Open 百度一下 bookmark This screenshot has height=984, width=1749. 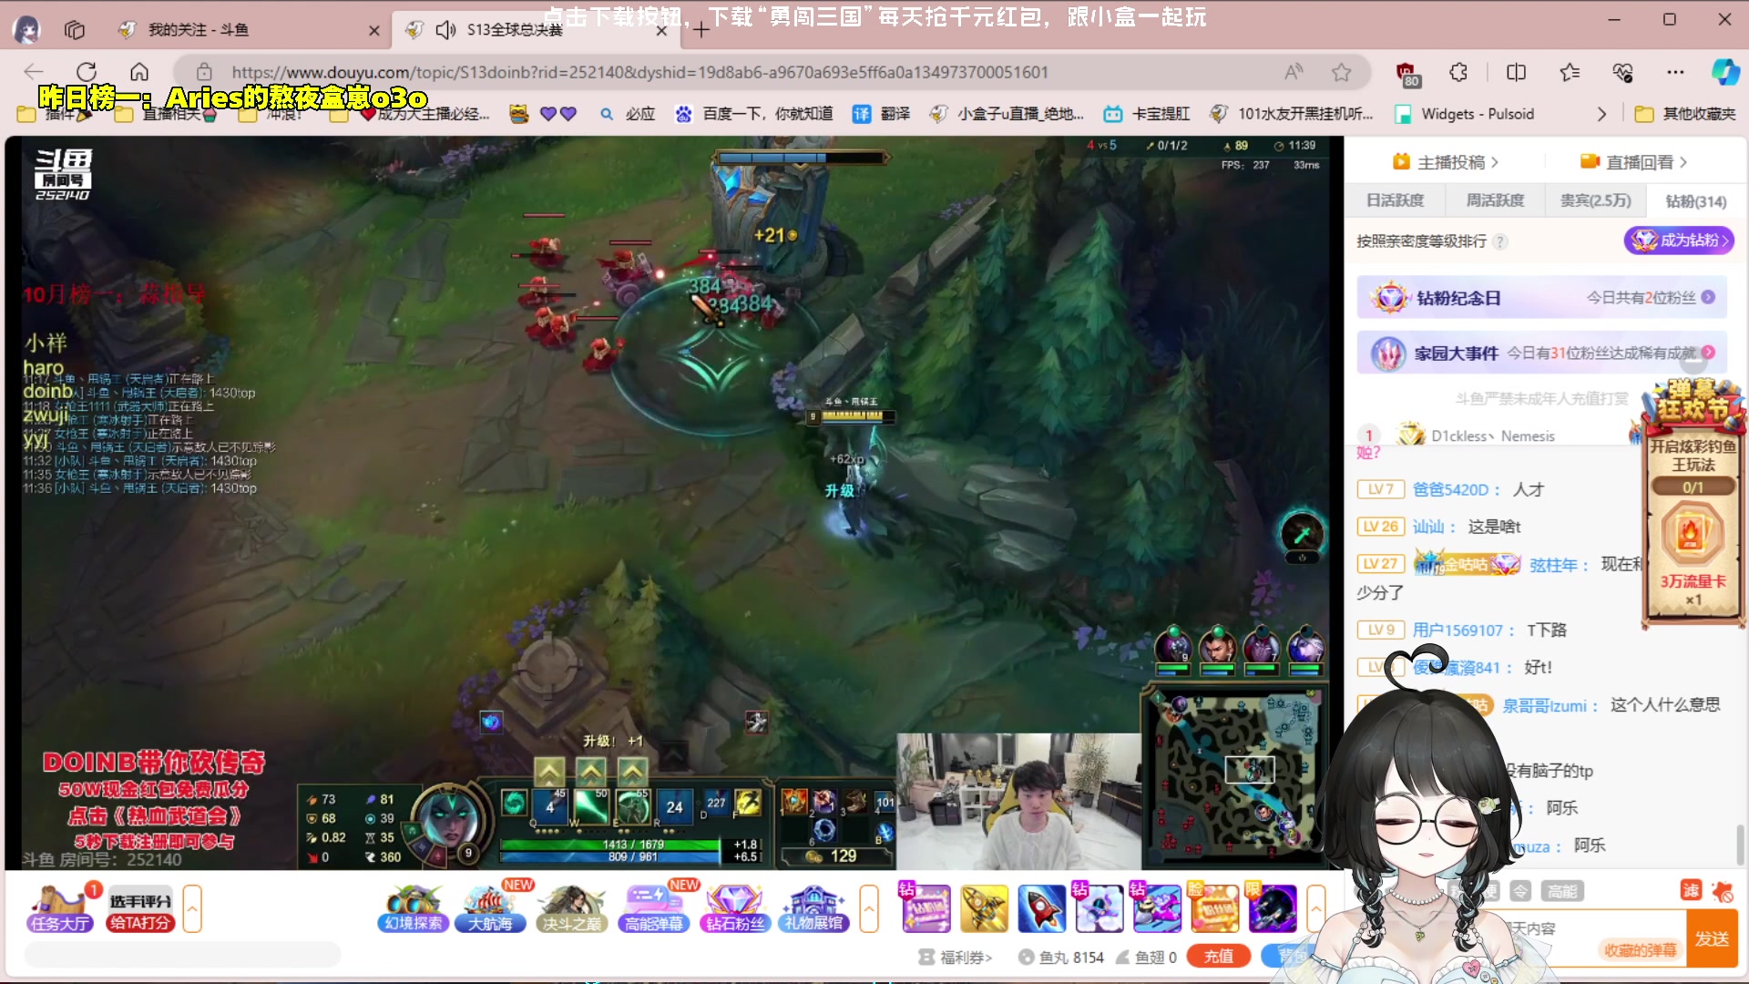753,114
